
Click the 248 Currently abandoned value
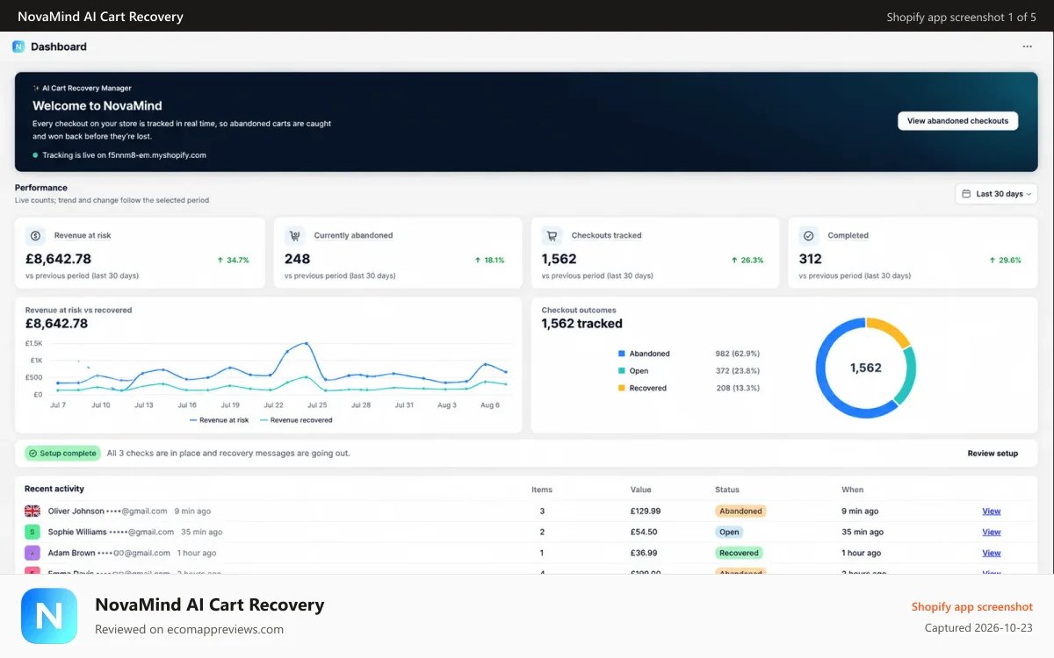[298, 259]
